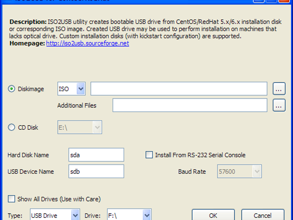This screenshot has height=220, width=293.
Task: Click the Drive: label
Action: (93, 216)
